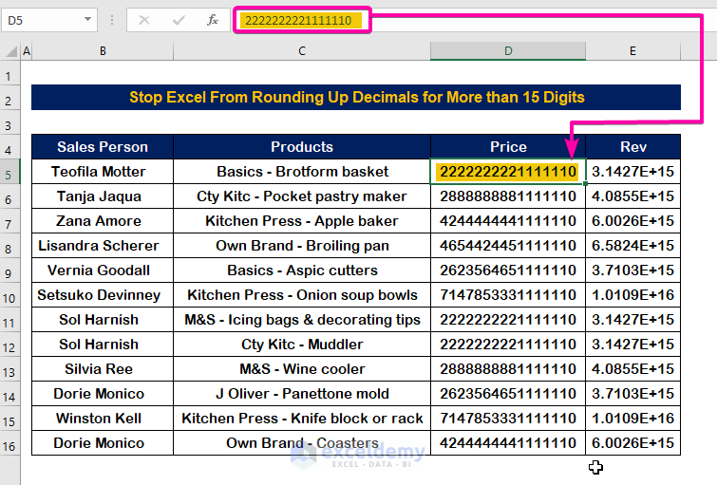Select column B header
The image size is (717, 485).
[x=103, y=51]
